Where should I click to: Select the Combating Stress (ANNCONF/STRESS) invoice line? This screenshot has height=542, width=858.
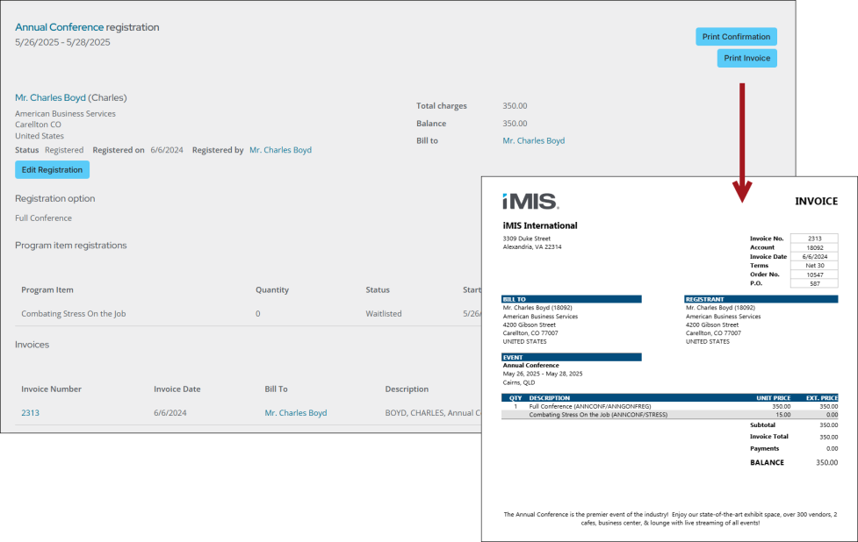click(669, 415)
